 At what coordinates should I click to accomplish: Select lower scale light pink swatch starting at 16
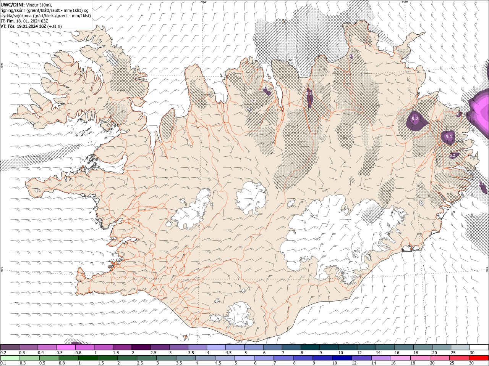[400, 358]
